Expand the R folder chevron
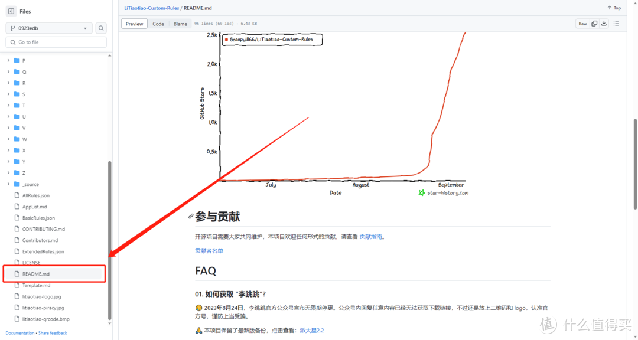 [8, 83]
